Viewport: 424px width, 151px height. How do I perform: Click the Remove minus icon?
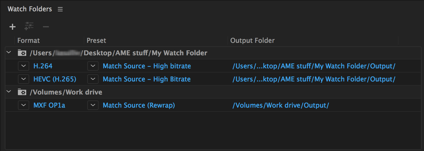(46, 27)
